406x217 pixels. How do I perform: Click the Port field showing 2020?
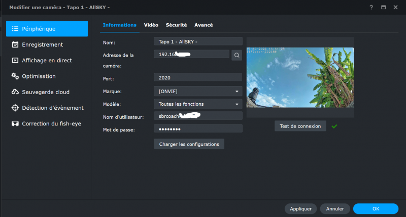(198, 78)
